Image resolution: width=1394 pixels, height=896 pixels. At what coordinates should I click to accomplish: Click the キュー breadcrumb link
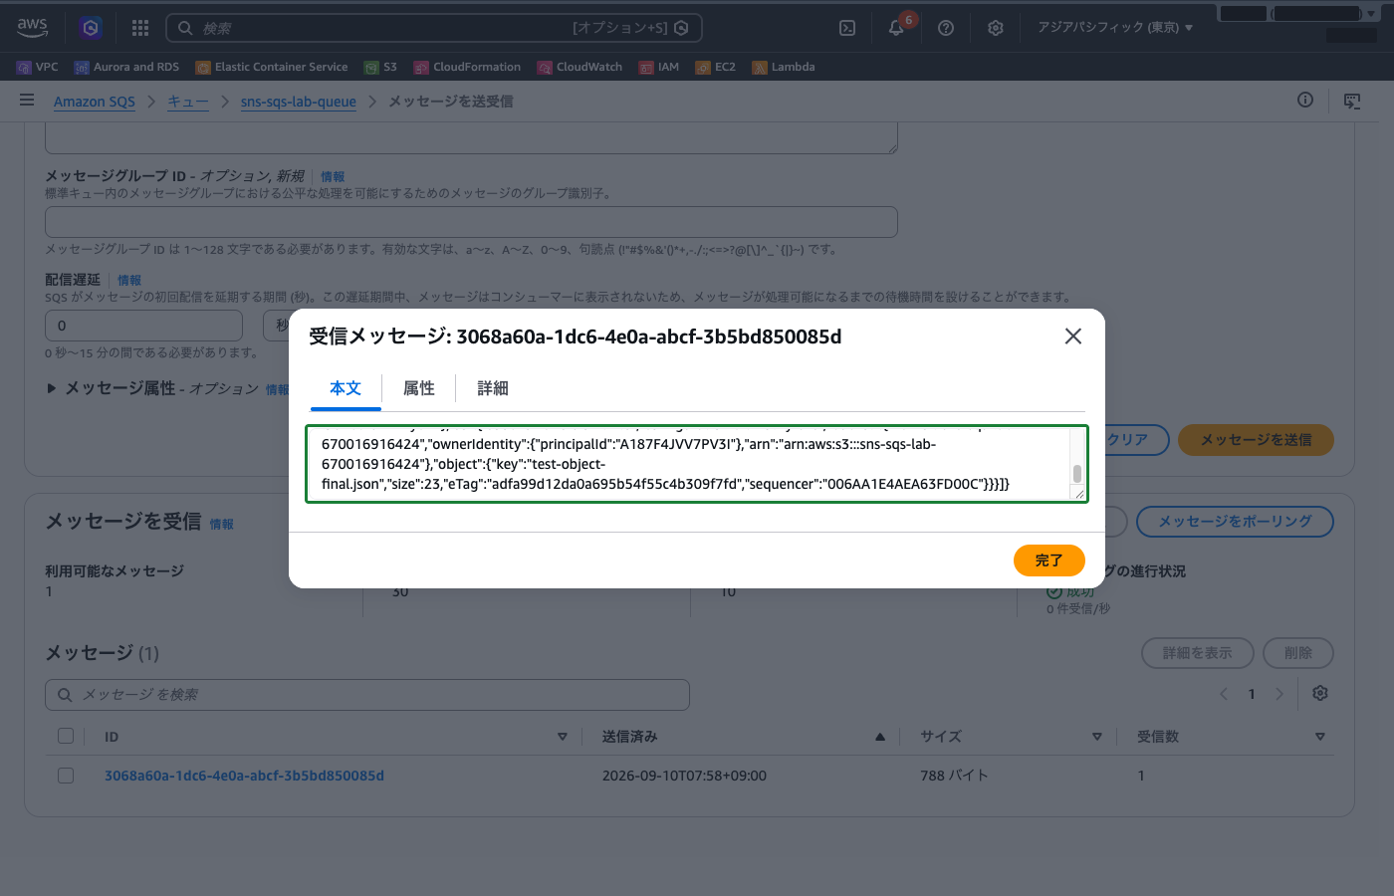point(188,102)
